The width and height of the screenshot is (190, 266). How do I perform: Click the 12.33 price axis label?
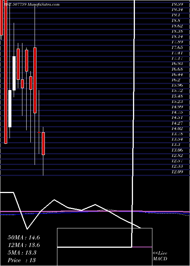pyautogui.click(x=177, y=166)
